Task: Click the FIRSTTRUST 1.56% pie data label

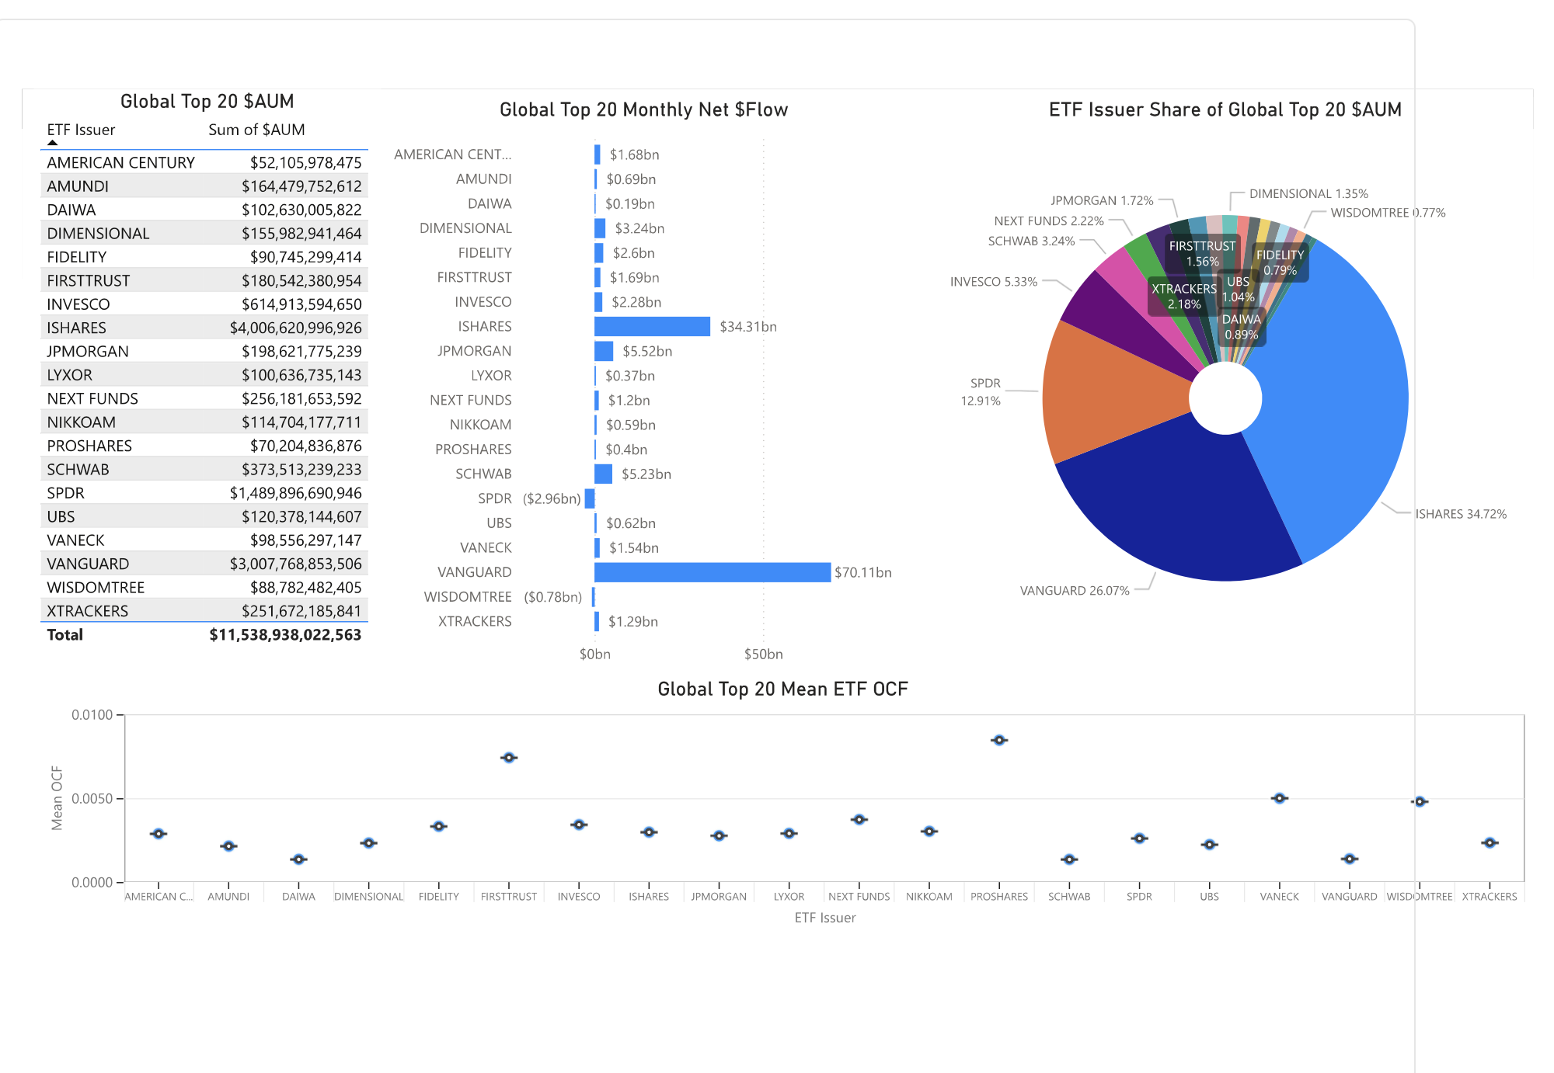Action: 1202,254
